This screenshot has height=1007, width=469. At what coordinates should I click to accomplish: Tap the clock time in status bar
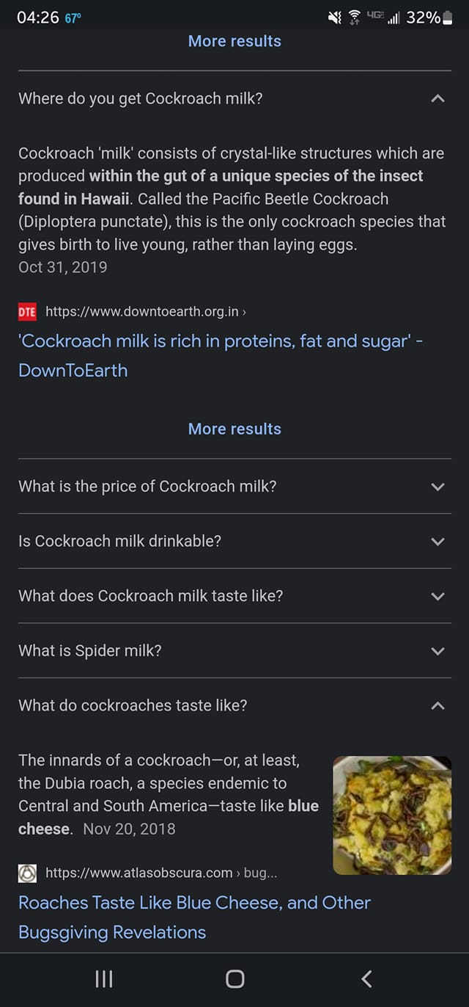[x=37, y=18]
